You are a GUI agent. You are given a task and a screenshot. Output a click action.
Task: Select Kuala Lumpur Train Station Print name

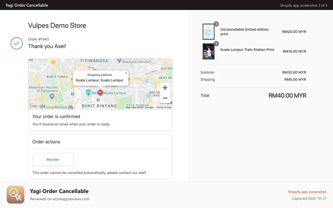(x=247, y=50)
